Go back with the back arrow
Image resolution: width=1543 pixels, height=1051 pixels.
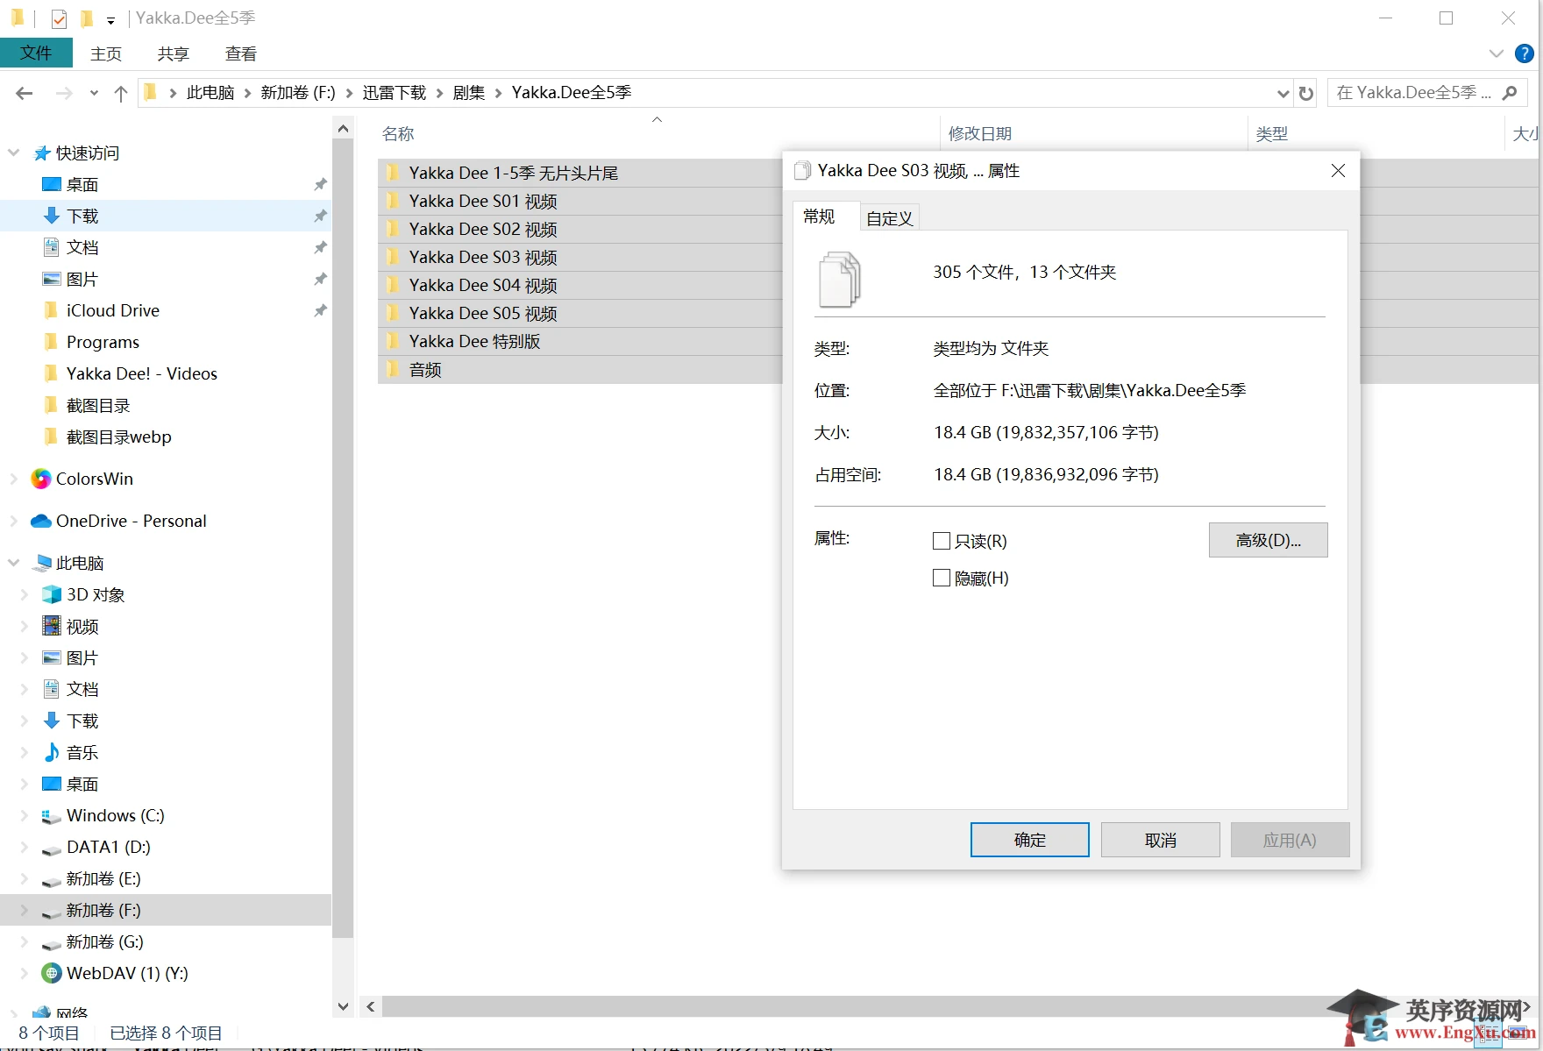pyautogui.click(x=25, y=93)
